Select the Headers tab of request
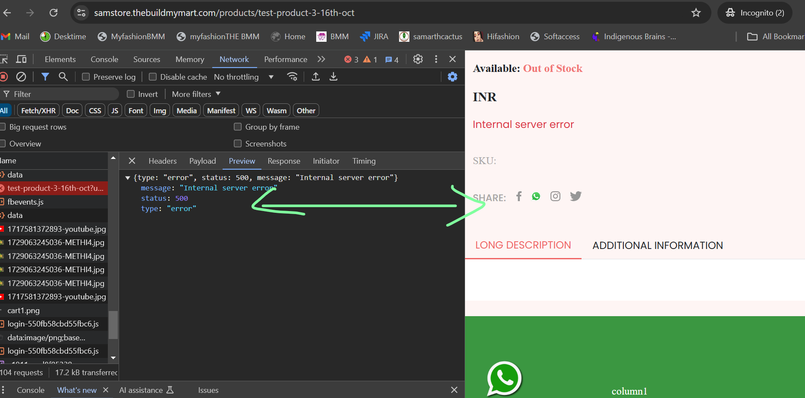The height and width of the screenshot is (398, 805). pos(163,161)
